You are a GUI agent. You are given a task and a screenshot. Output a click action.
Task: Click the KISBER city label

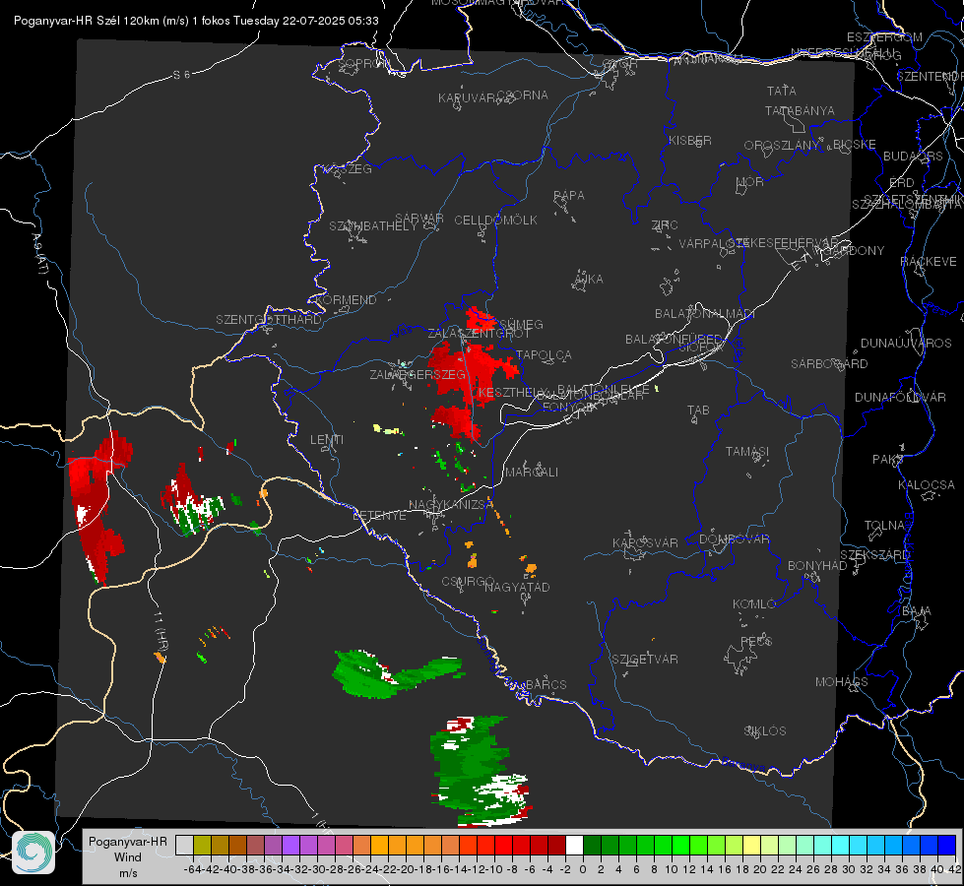[x=690, y=140]
